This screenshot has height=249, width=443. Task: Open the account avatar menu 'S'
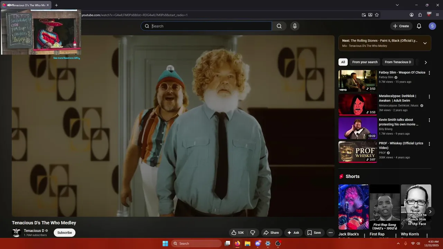(432, 26)
